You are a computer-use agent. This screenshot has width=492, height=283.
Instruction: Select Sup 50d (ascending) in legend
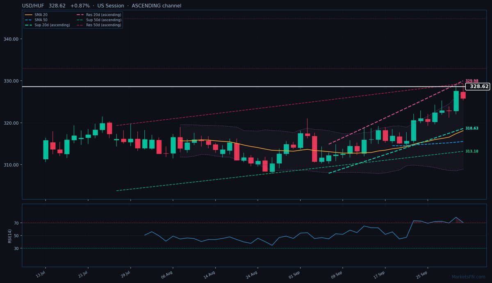[x=98, y=20]
